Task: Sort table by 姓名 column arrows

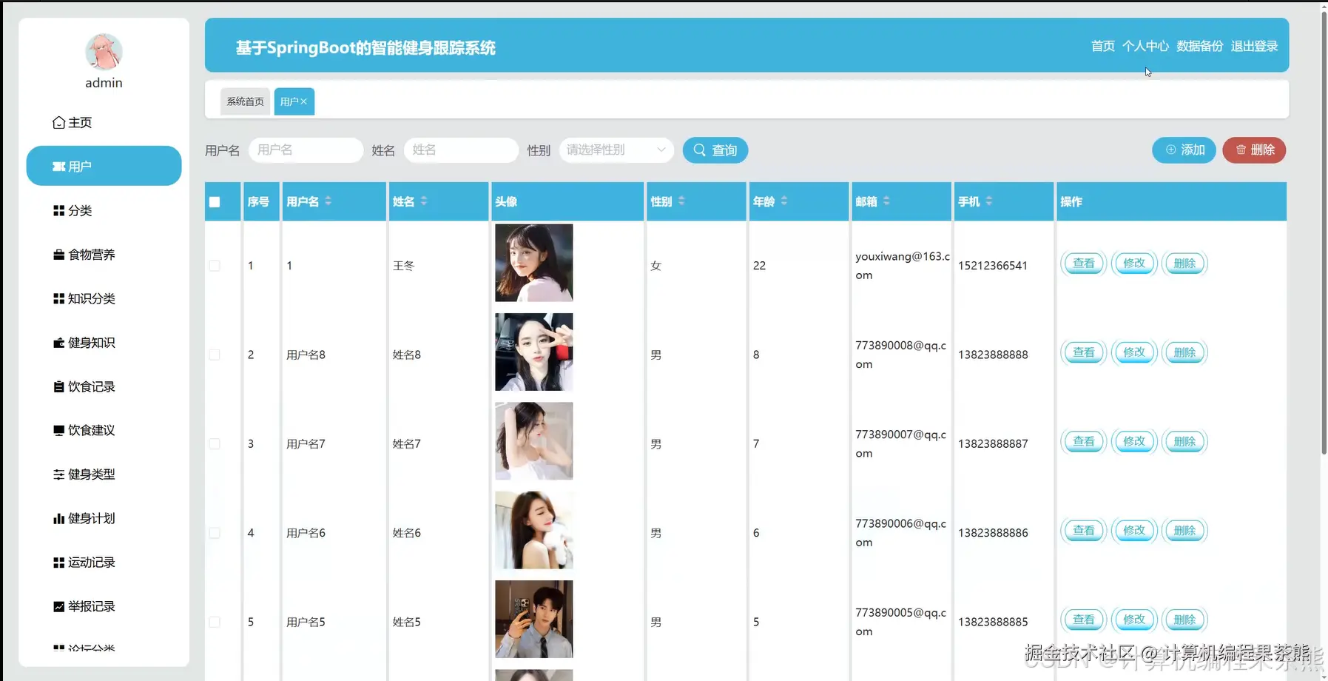Action: [424, 201]
